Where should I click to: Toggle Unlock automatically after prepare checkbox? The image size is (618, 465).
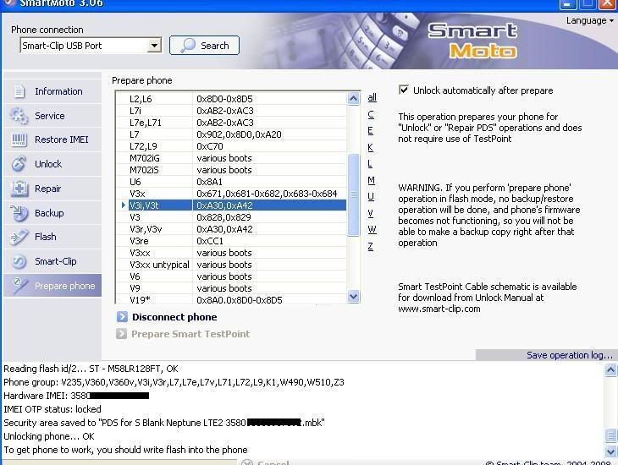pyautogui.click(x=404, y=90)
